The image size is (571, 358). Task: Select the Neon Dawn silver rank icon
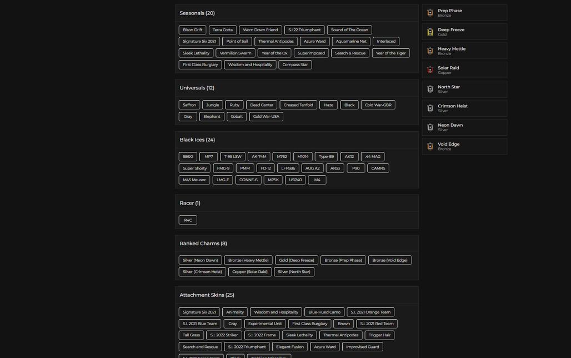(430, 127)
